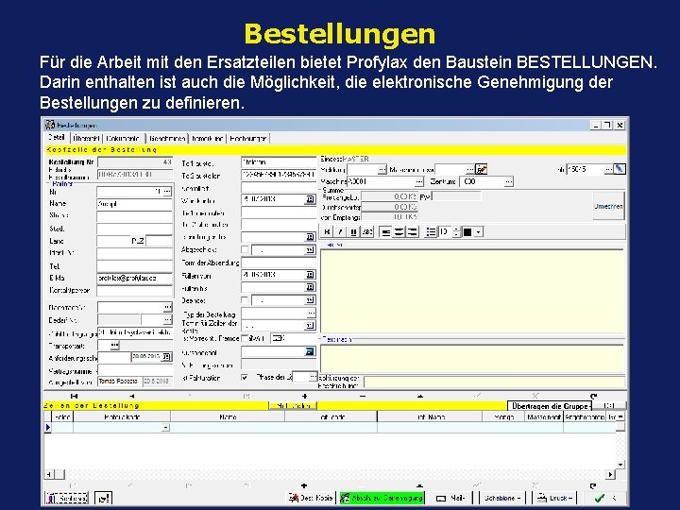The height and width of the screenshot is (510, 680).
Task: Confirm with the green checkmark button
Action: point(604,498)
